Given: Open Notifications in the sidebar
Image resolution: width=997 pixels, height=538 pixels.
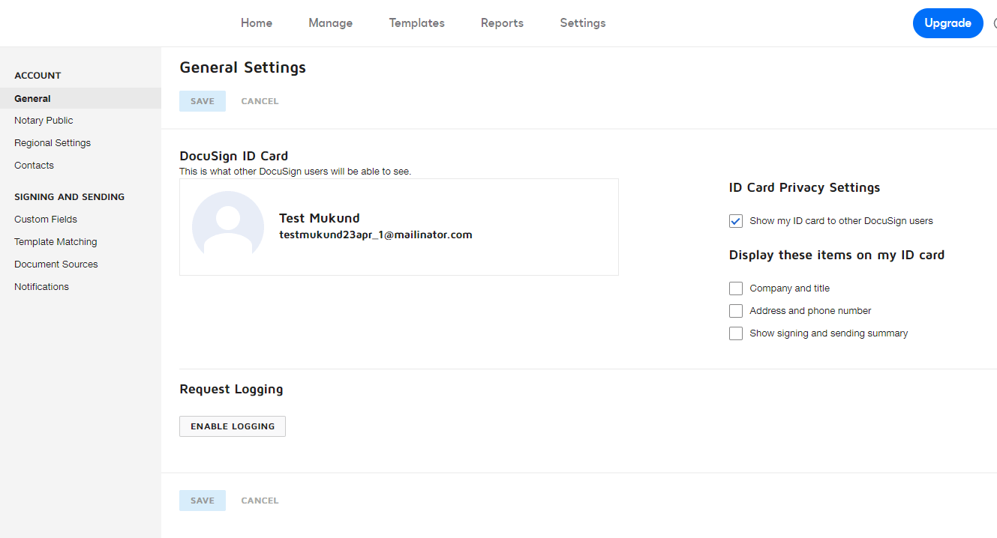Looking at the screenshot, I should (x=41, y=287).
